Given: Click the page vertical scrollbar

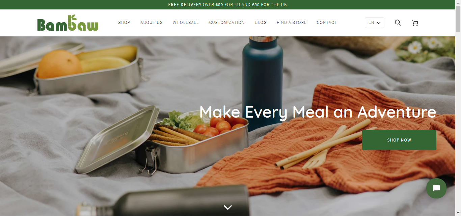Looking at the screenshot, I should 458,108.
